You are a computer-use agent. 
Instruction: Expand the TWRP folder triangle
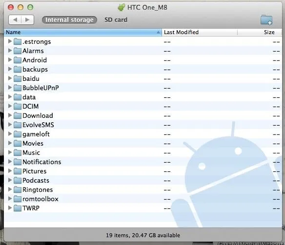point(10,208)
